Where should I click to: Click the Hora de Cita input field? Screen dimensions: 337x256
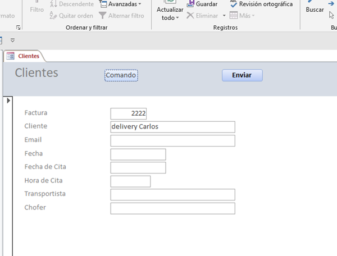click(130, 181)
